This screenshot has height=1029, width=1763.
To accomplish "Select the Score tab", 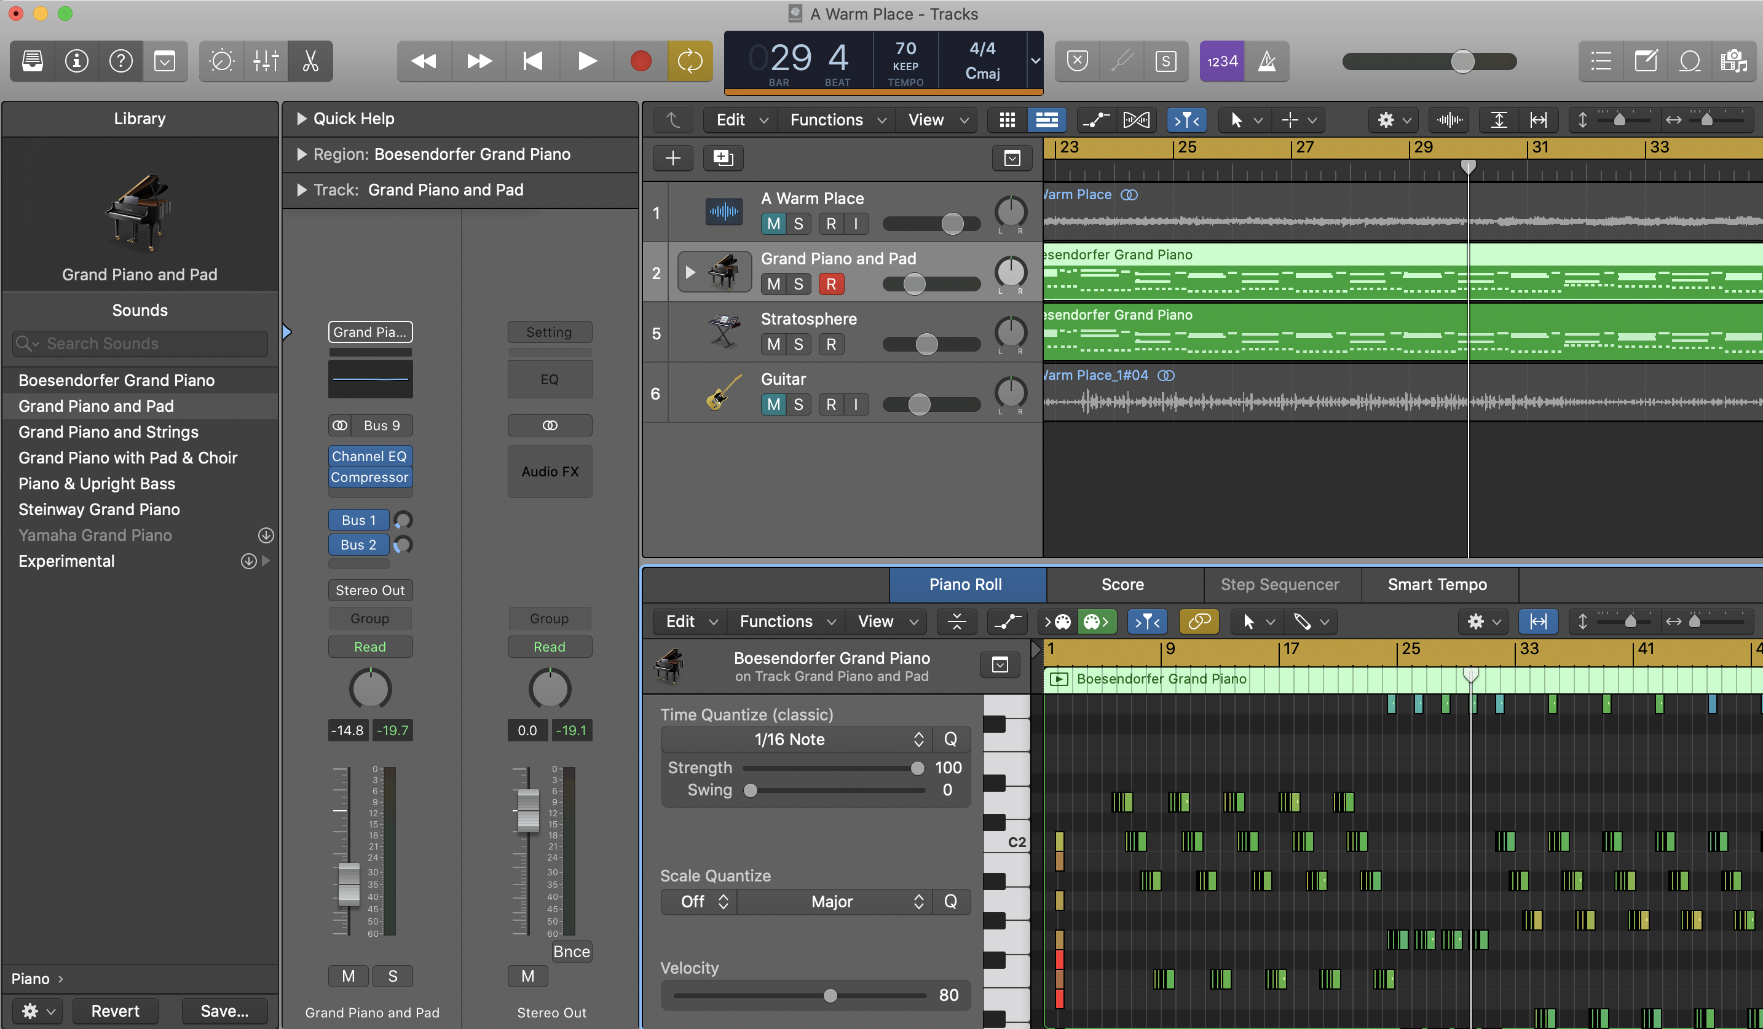I will pyautogui.click(x=1121, y=583).
